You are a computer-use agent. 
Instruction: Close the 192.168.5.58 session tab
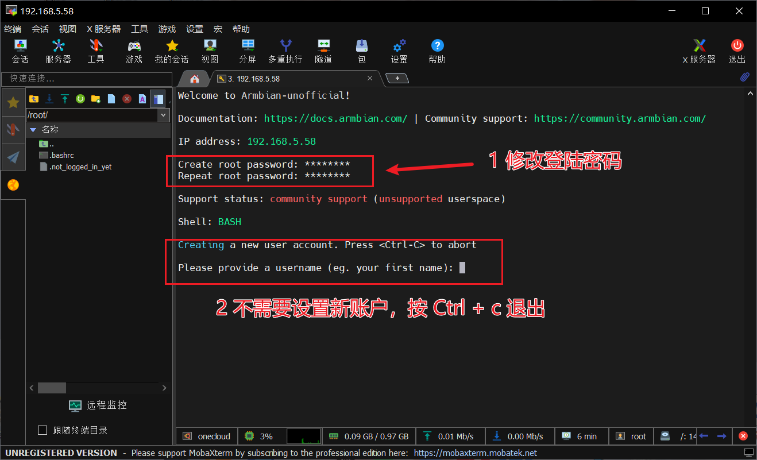(x=370, y=78)
